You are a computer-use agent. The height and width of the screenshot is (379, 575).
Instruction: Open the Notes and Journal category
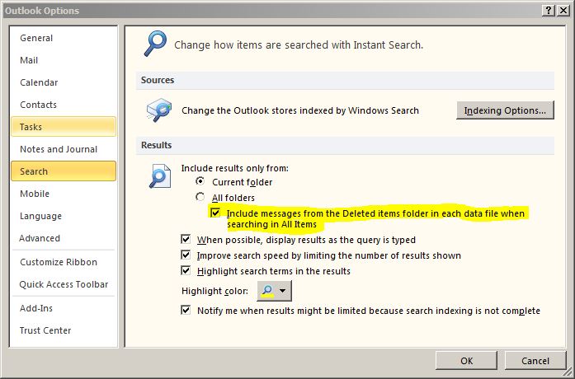(64, 149)
